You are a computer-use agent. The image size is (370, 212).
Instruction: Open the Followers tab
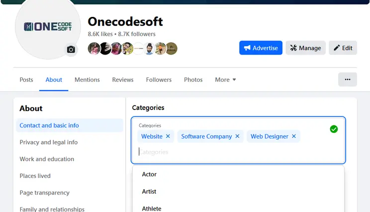click(x=159, y=80)
